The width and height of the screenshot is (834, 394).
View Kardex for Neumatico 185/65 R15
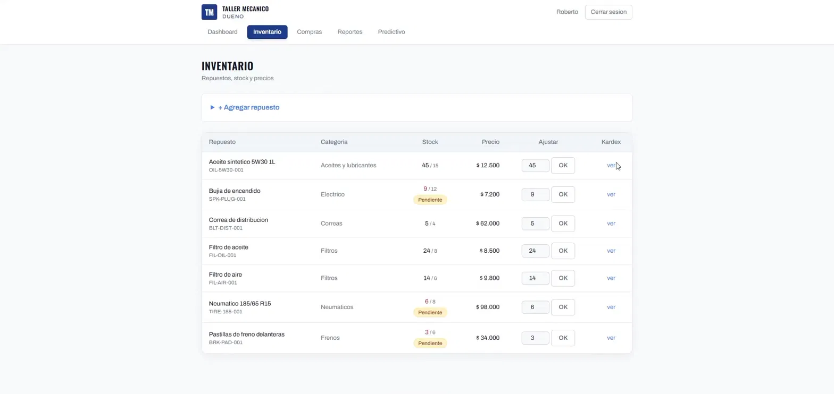click(x=611, y=307)
